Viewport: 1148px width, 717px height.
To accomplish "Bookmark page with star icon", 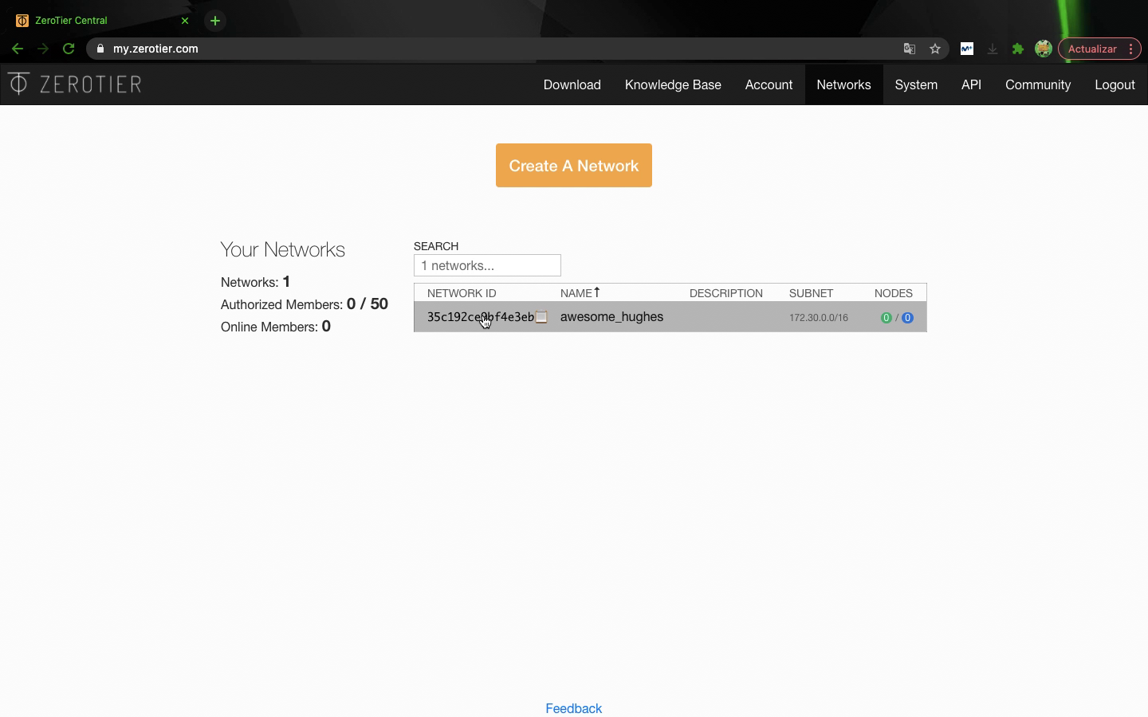I will tap(935, 49).
